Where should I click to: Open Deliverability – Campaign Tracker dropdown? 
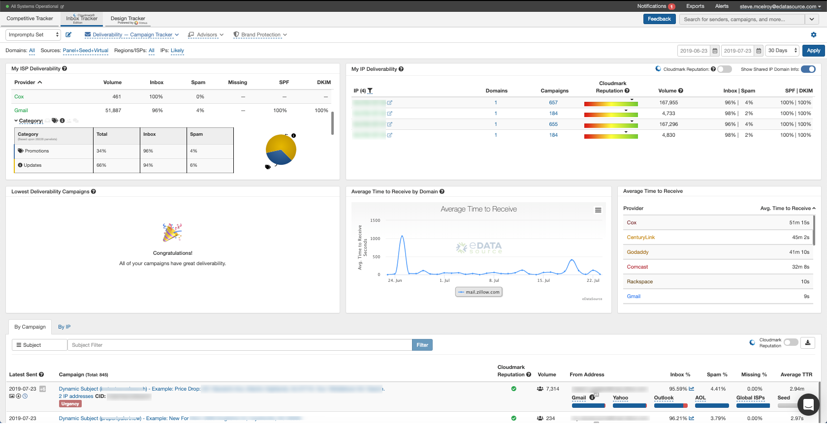(132, 35)
